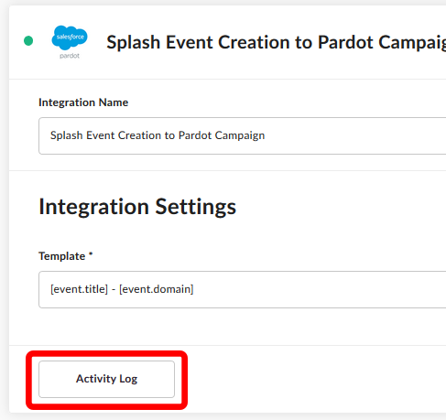Click the word Settings in the section heading

pyautogui.click(x=196, y=207)
